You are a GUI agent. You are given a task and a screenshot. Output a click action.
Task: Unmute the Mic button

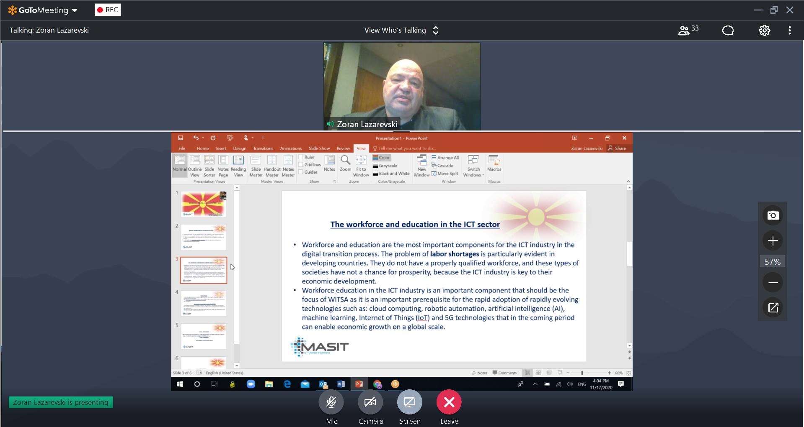pyautogui.click(x=331, y=402)
